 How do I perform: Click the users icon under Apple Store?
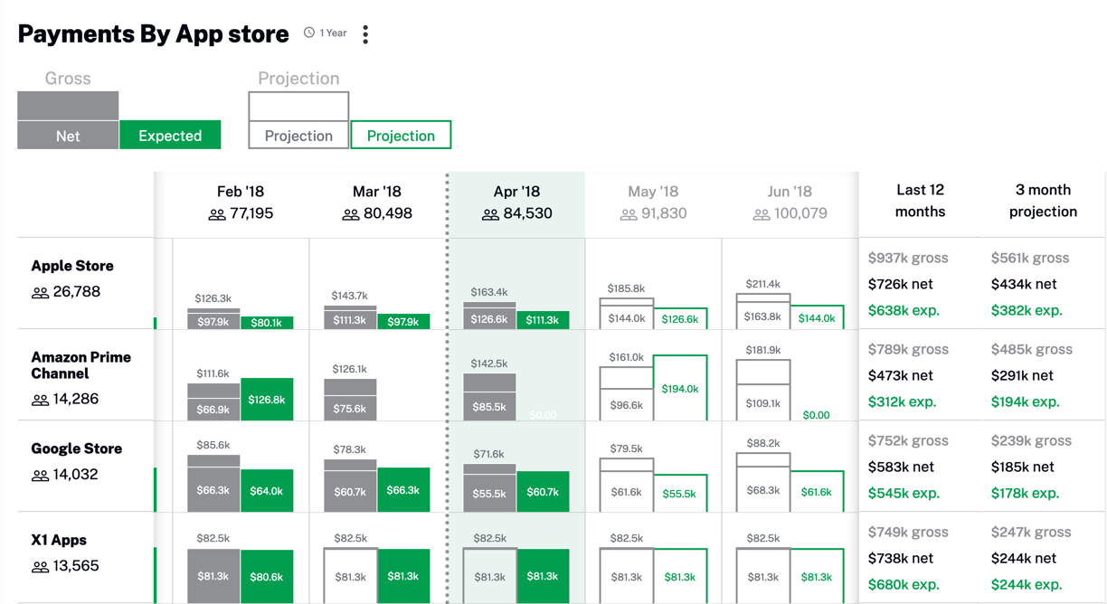pos(40,293)
